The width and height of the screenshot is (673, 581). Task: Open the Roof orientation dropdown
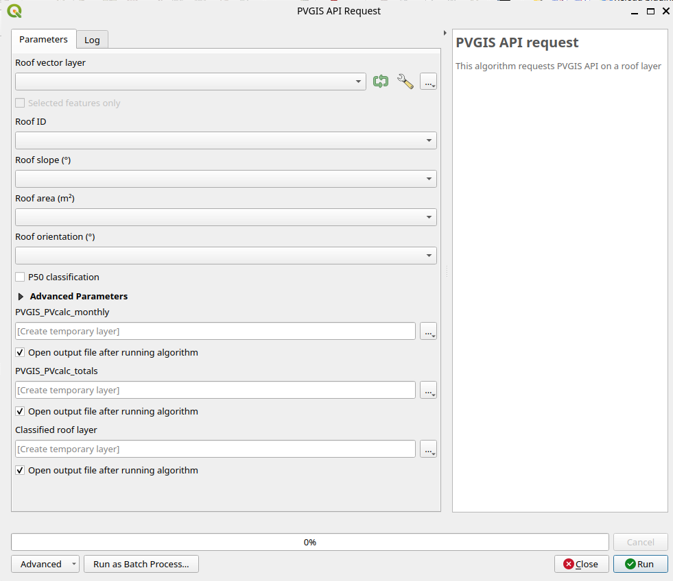(226, 256)
